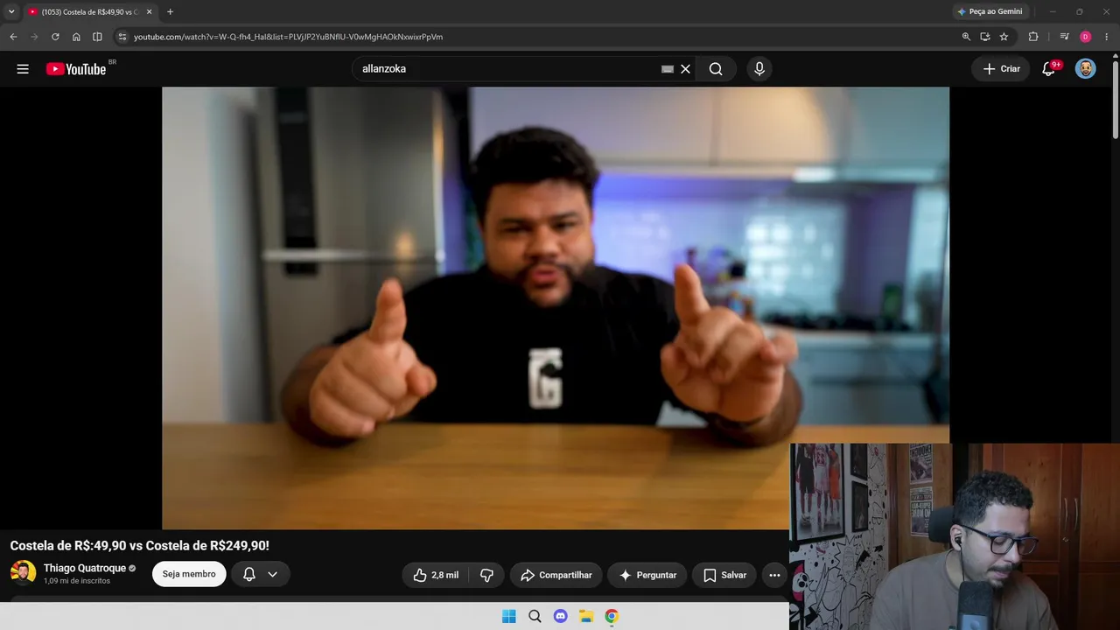This screenshot has height=630, width=1120.
Task: Open File Explorer from the taskbar
Action: 586,616
